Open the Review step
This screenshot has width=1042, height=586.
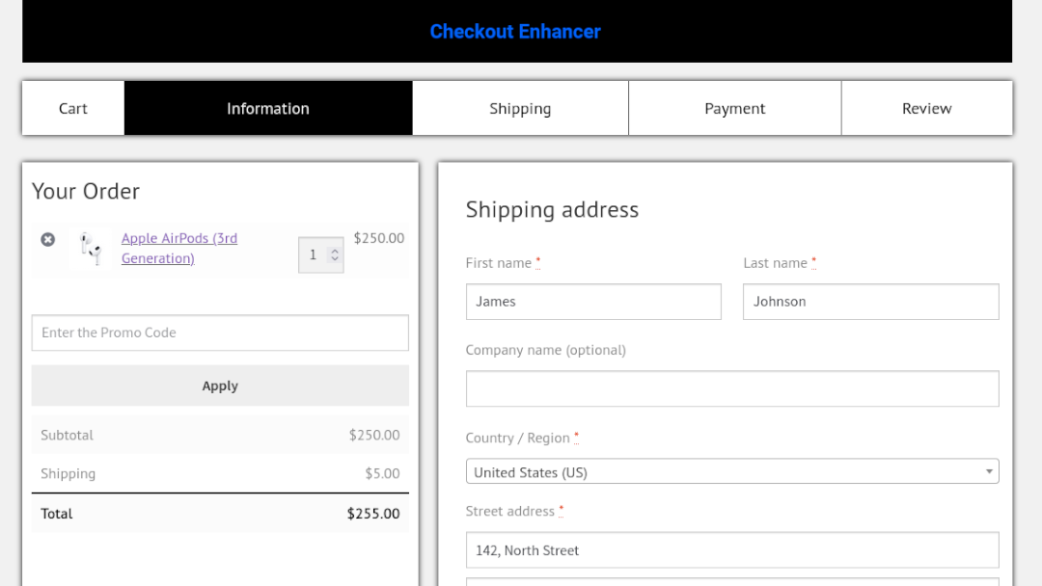926,108
